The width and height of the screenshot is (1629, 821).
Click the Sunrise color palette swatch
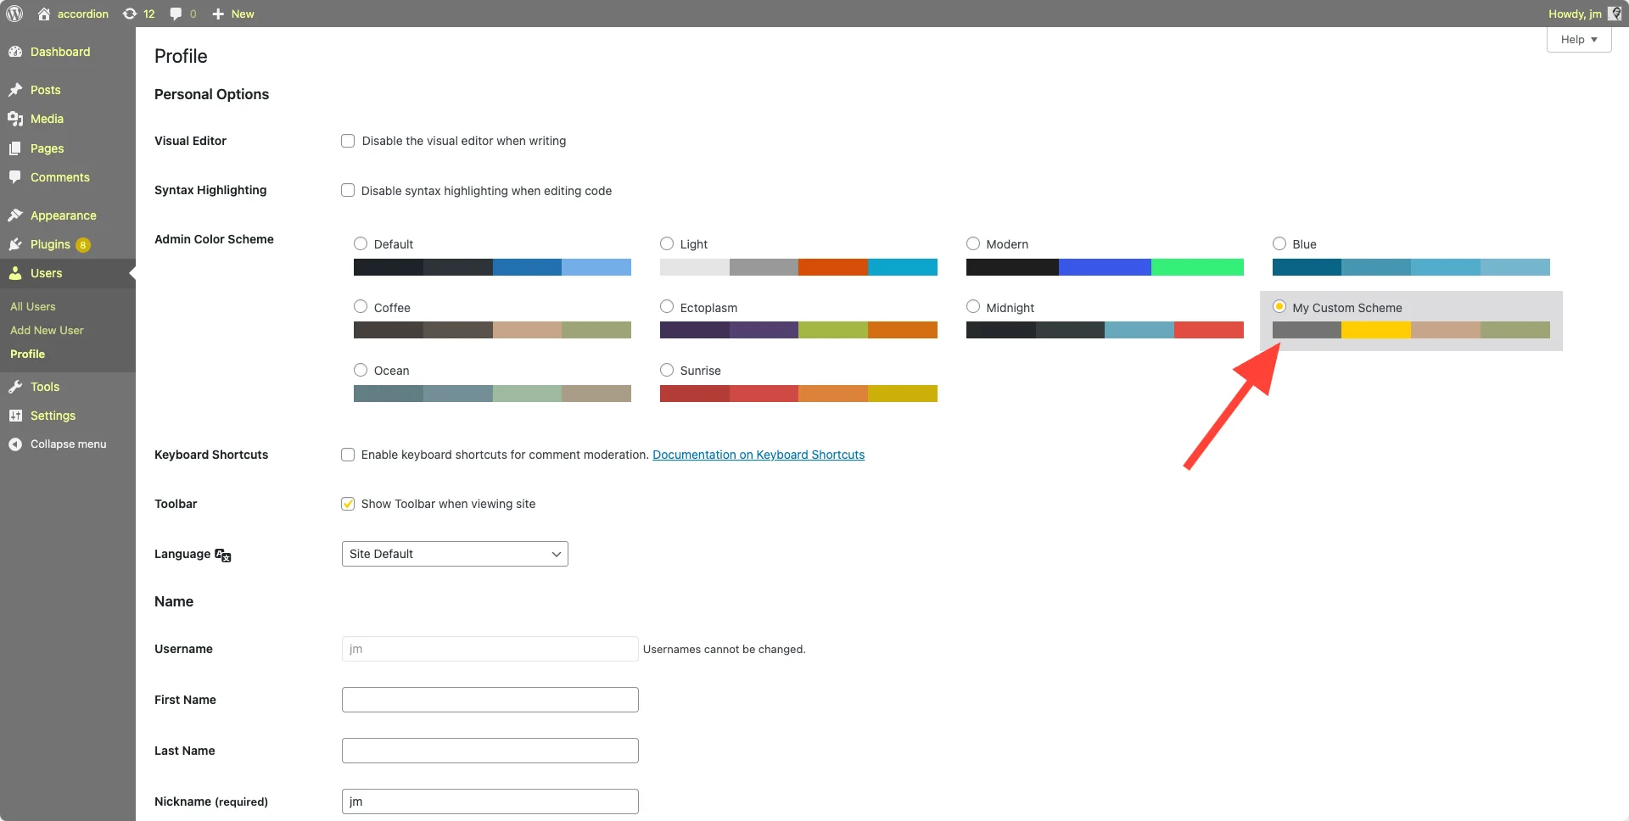point(798,394)
